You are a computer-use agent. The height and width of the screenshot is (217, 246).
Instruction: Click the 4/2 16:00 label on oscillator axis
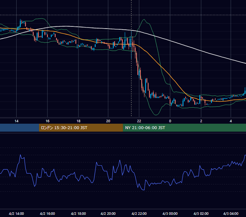(x=47, y=213)
